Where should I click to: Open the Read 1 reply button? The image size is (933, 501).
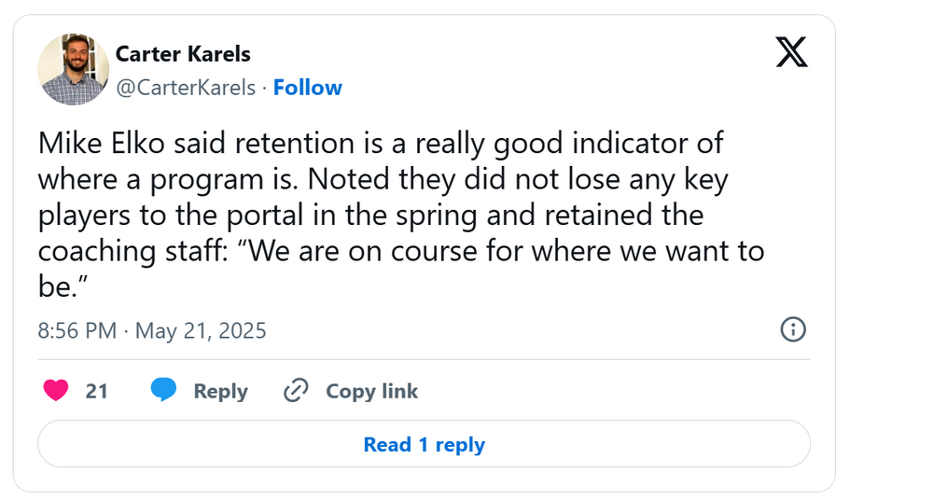pos(424,445)
